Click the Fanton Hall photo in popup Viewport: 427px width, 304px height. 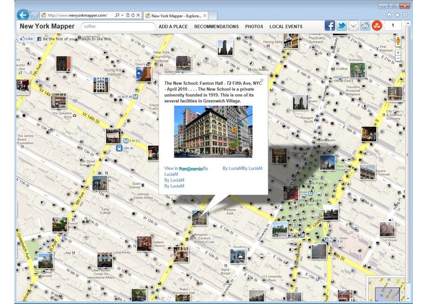point(213,132)
